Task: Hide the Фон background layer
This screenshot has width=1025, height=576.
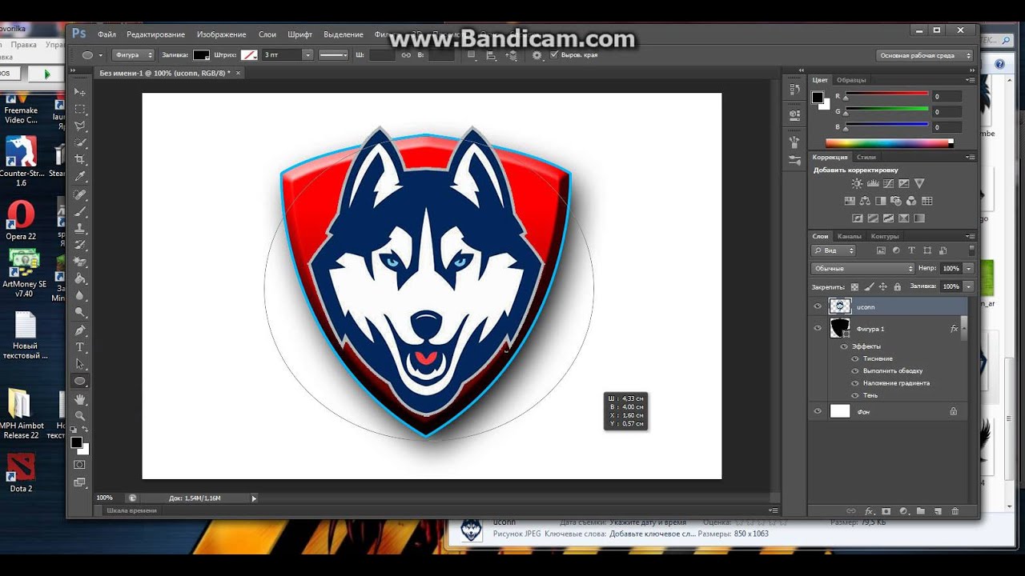Action: click(818, 411)
